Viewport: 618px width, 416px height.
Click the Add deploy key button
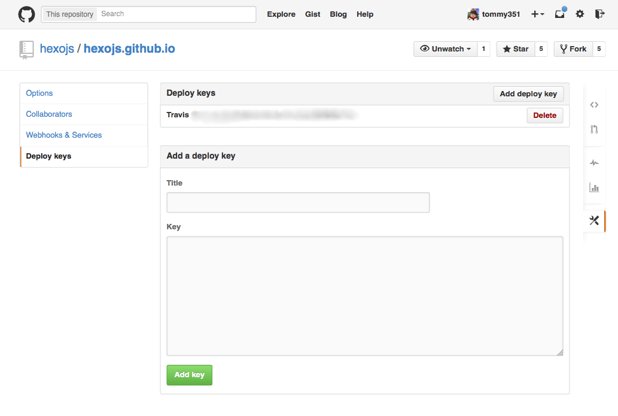tap(528, 94)
